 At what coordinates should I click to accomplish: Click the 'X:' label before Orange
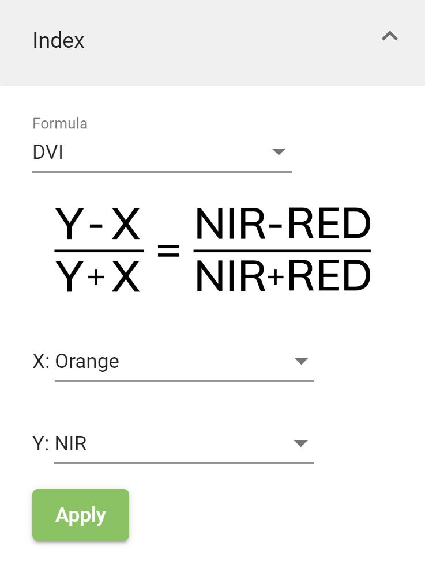pyautogui.click(x=41, y=362)
